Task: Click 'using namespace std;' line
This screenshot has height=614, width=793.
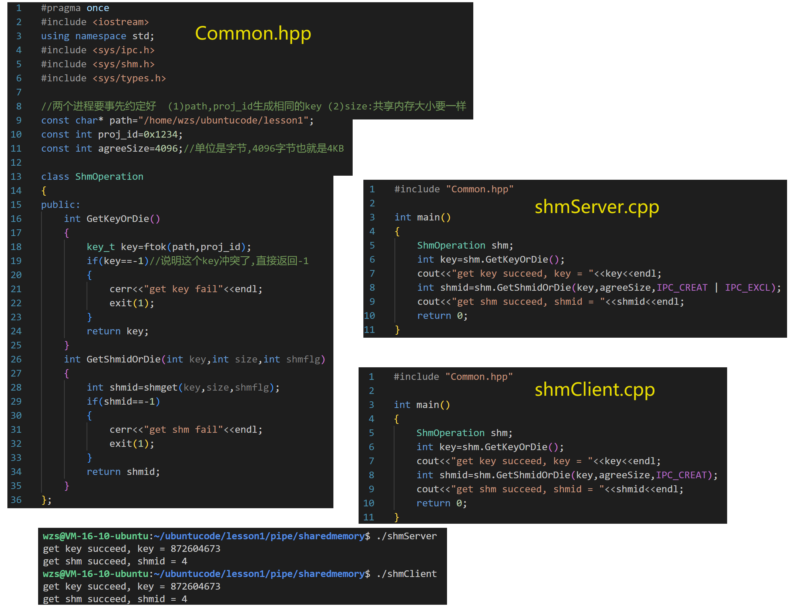Action: [98, 36]
